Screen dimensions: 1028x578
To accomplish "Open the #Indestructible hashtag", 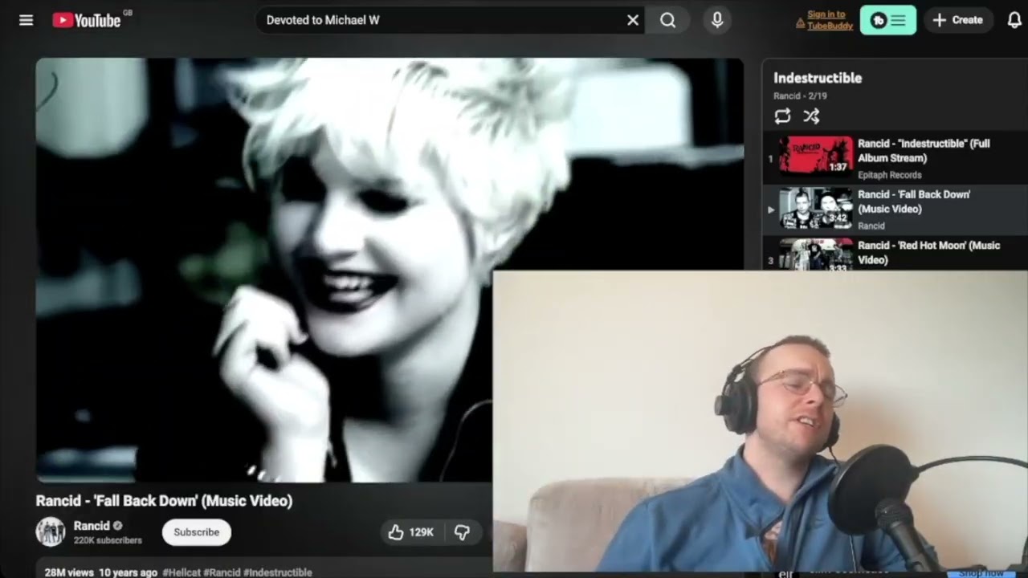I will pyautogui.click(x=278, y=572).
